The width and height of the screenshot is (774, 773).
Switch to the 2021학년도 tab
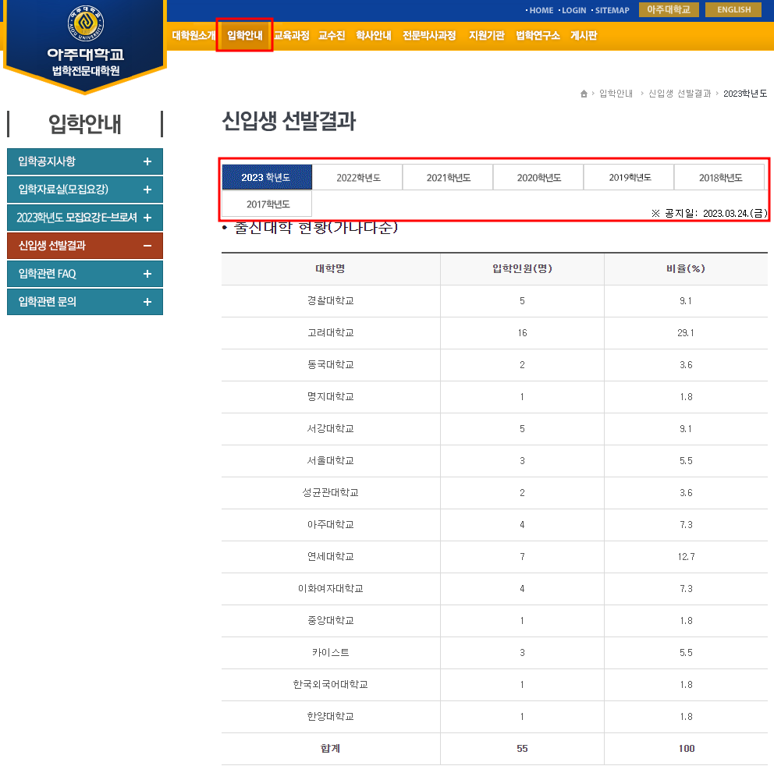[448, 177]
